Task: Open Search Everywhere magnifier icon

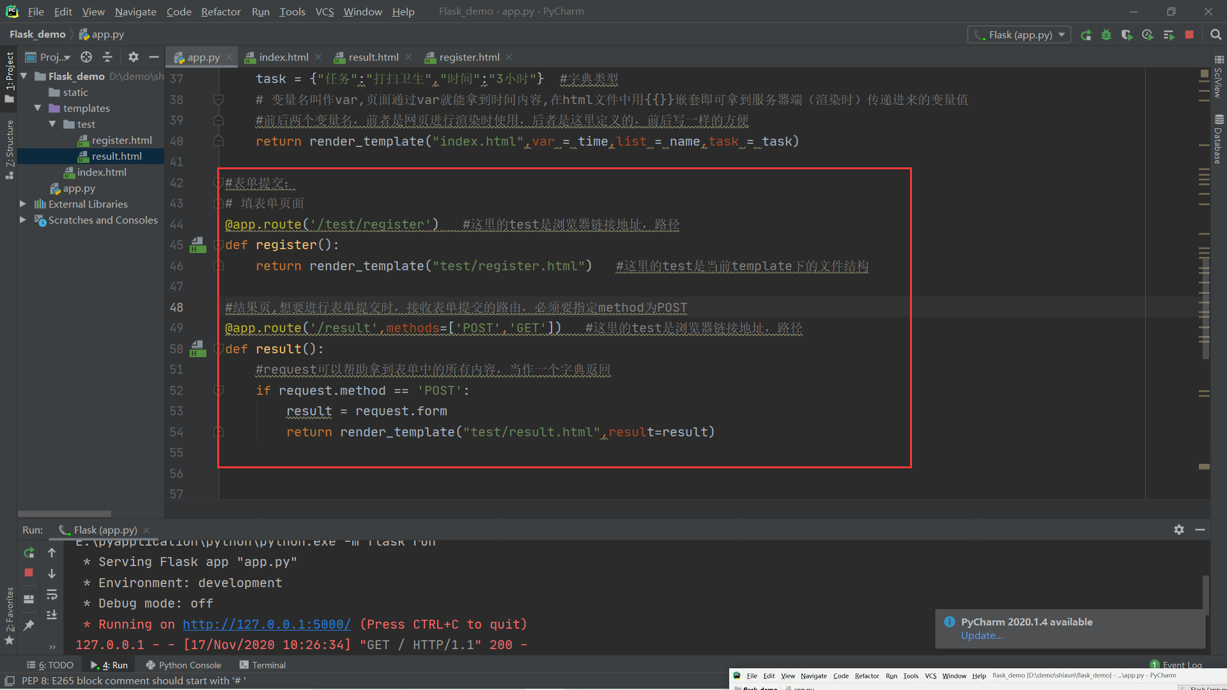Action: click(x=1215, y=35)
